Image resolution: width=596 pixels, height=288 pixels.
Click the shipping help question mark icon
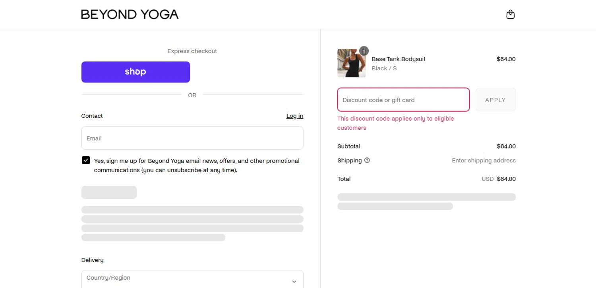[x=367, y=160]
